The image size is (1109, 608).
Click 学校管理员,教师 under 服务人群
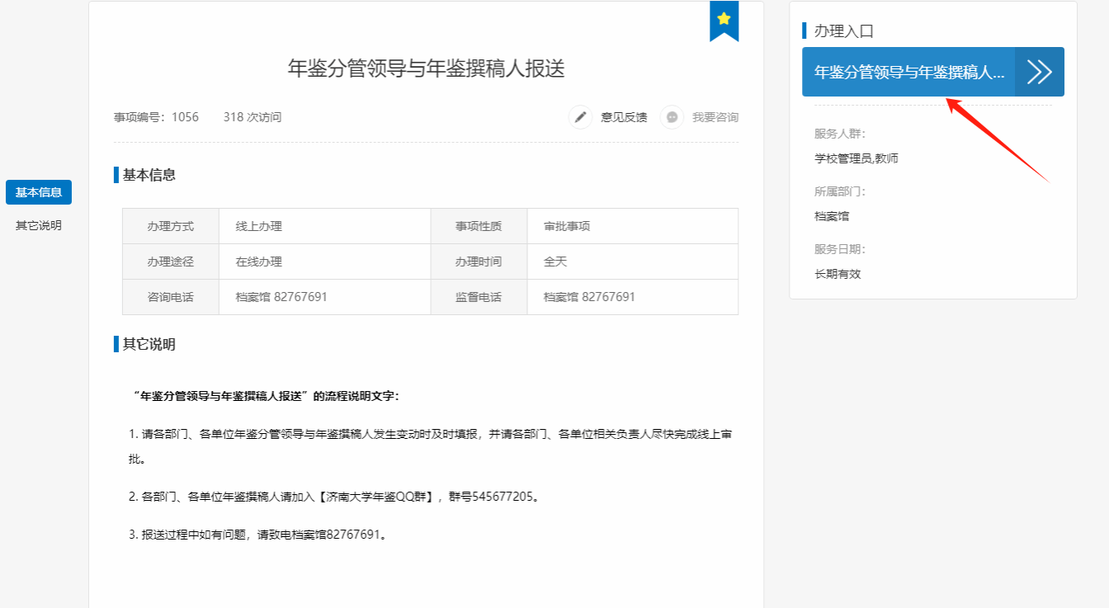[856, 158]
